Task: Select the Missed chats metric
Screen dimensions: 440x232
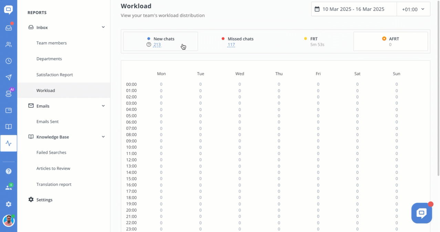Action: point(238,42)
